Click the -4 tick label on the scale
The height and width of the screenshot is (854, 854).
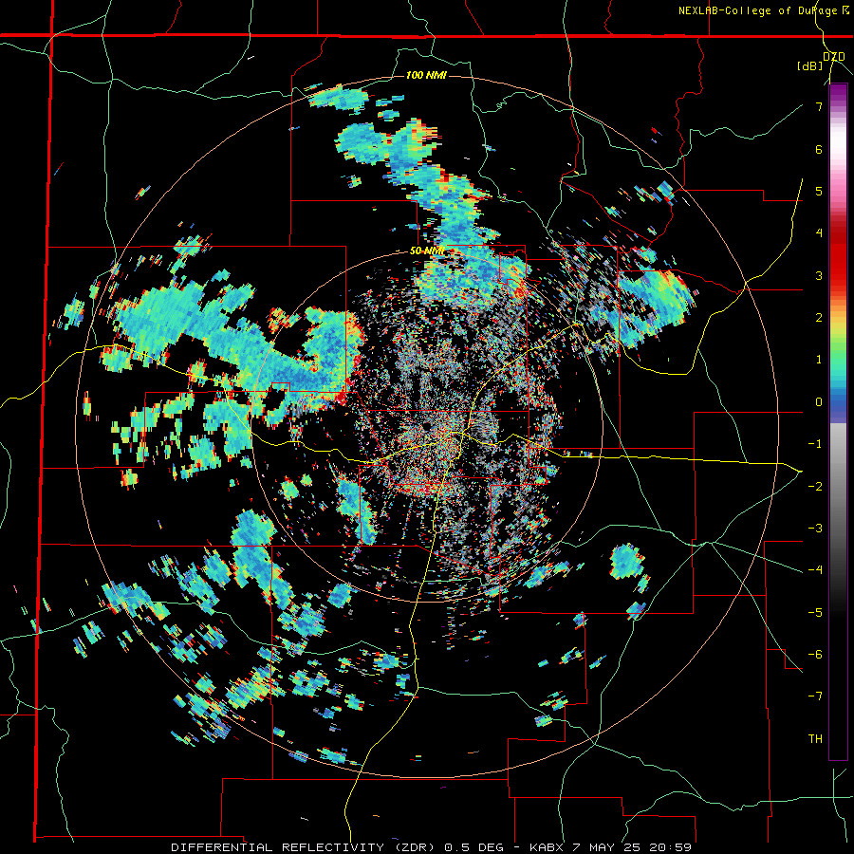(815, 570)
